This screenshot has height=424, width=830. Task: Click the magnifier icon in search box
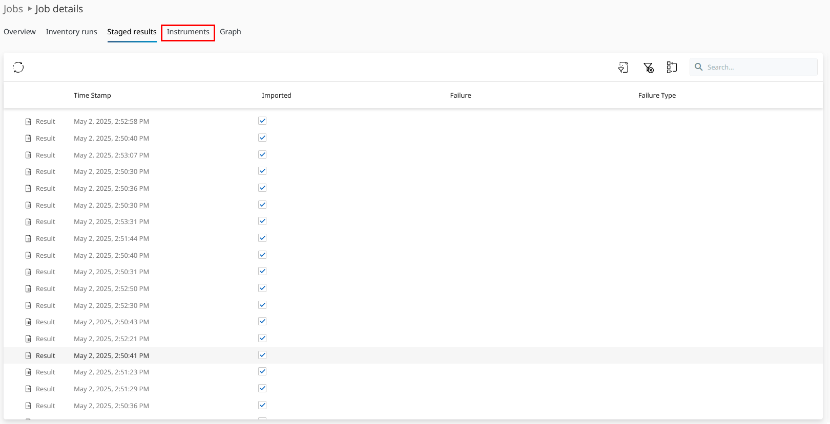(698, 67)
